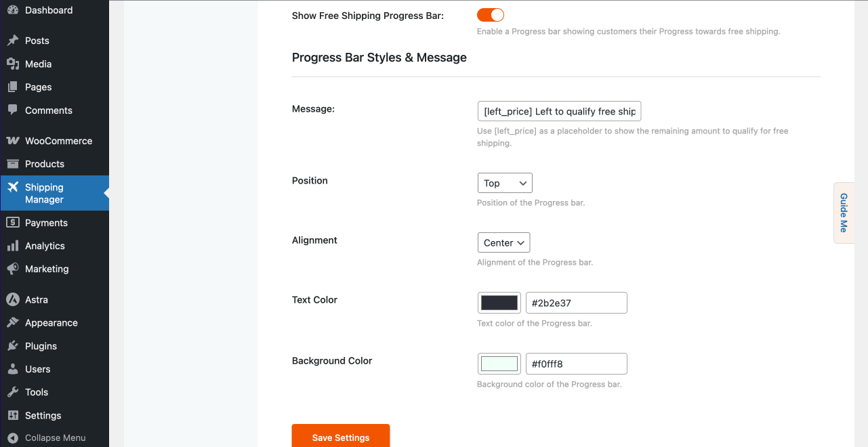Open the Alignment dropdown set to Center
This screenshot has width=868, height=447.
click(x=503, y=242)
